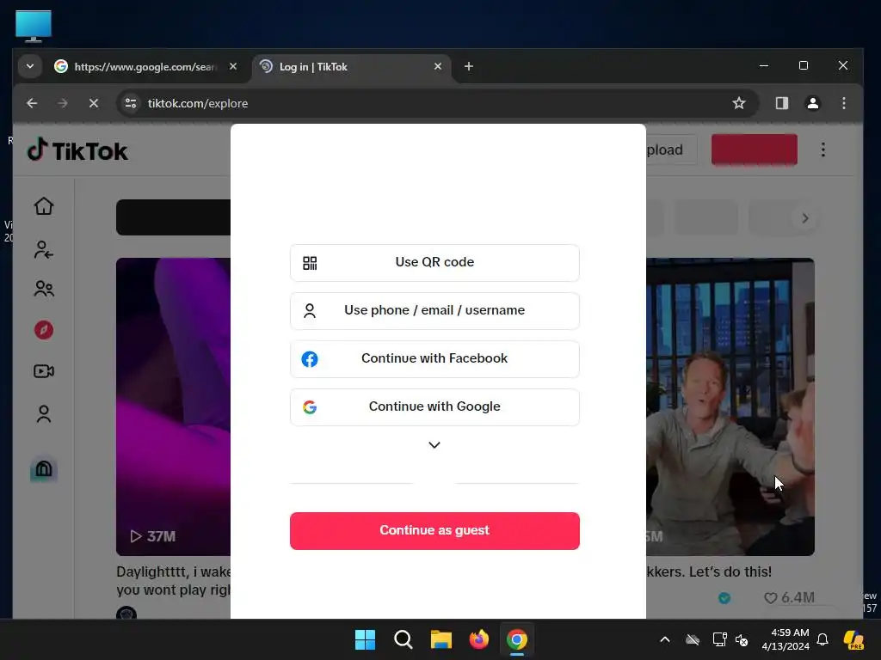Screen dimensions: 881x660
Task: Click the author avatar under Daylightttt caption
Action: click(x=126, y=613)
